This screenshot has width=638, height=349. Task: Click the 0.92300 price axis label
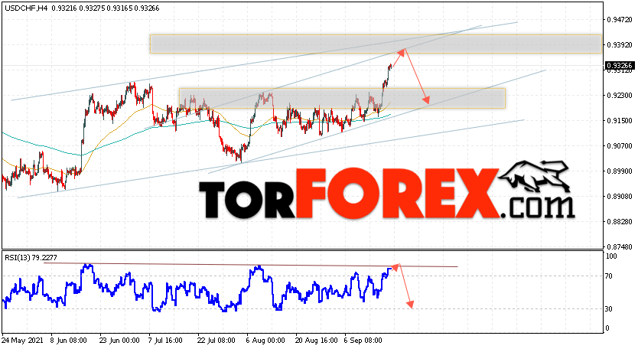click(620, 96)
